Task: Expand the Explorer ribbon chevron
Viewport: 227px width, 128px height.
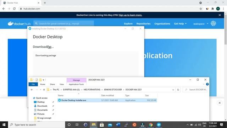Action: [204, 84]
